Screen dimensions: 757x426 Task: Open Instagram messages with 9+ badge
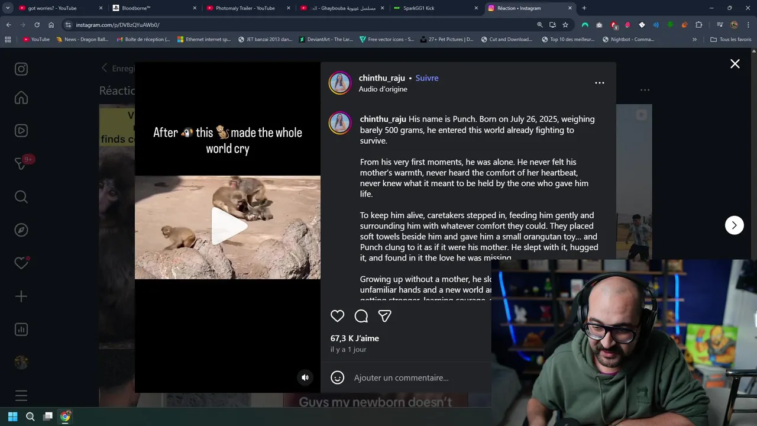tap(21, 164)
